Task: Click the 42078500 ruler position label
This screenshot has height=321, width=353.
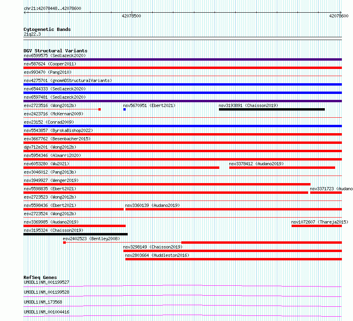Action: click(x=131, y=16)
